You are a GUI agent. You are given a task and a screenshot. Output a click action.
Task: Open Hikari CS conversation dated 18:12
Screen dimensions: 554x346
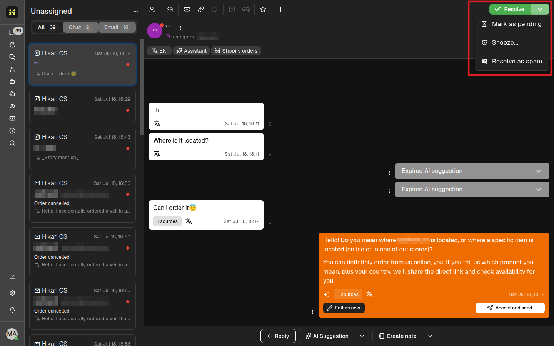pyautogui.click(x=82, y=64)
